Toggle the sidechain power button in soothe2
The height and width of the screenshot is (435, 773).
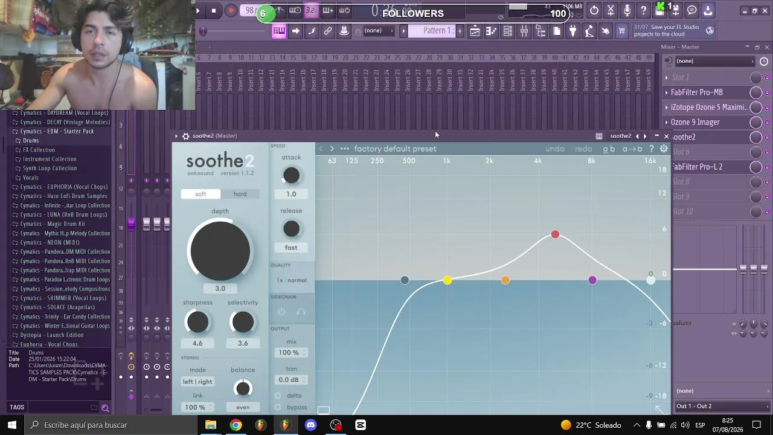281,312
